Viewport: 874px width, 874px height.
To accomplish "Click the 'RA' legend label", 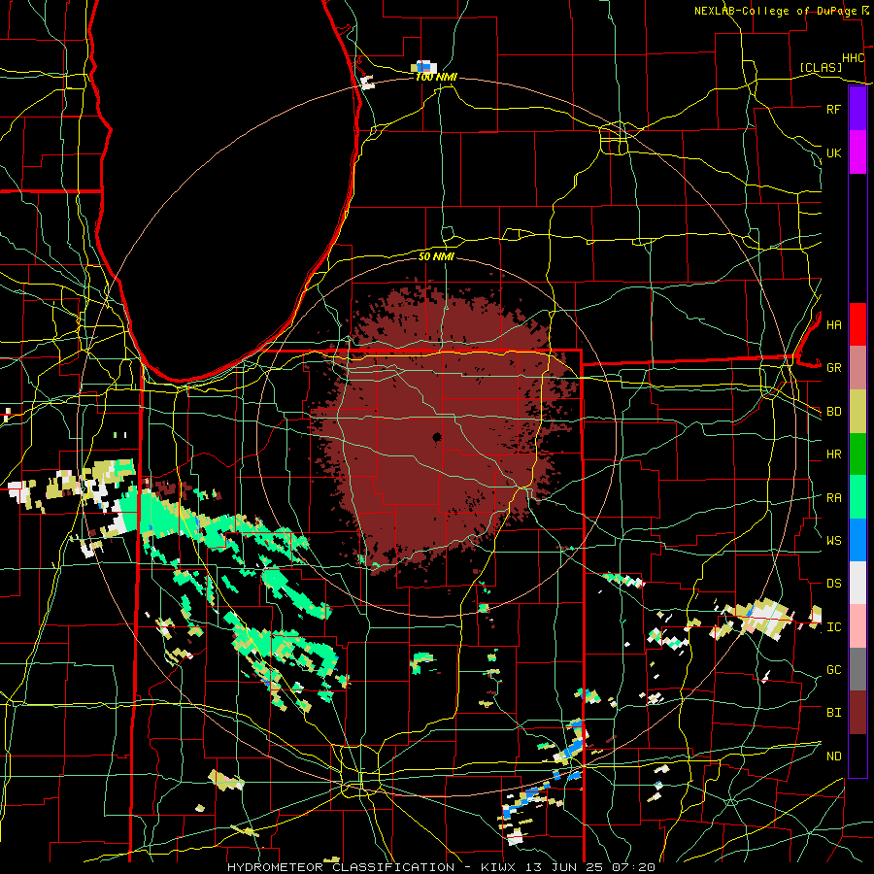I will click(833, 498).
